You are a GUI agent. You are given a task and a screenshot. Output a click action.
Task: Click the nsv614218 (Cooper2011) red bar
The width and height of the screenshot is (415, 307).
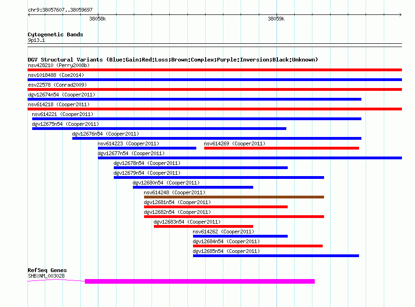click(x=214, y=109)
